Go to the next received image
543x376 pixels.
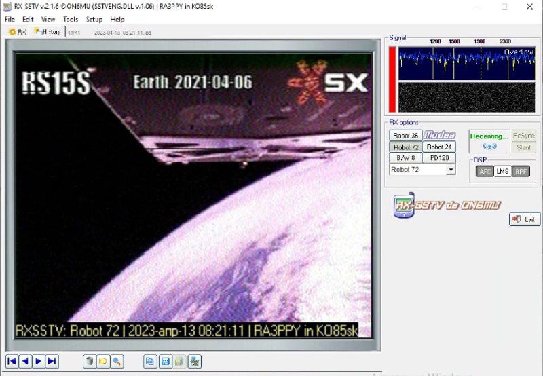(38, 361)
